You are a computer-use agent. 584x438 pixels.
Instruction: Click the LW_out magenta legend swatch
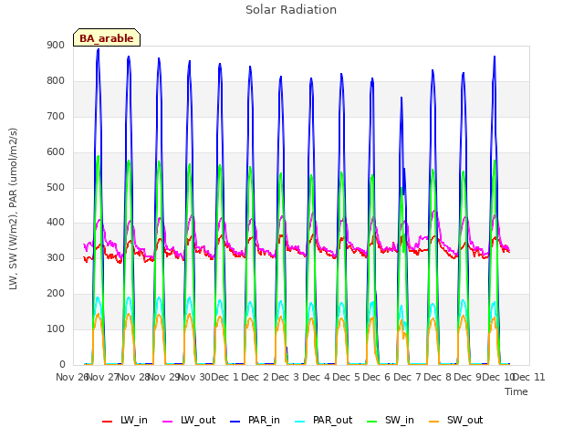click(168, 422)
